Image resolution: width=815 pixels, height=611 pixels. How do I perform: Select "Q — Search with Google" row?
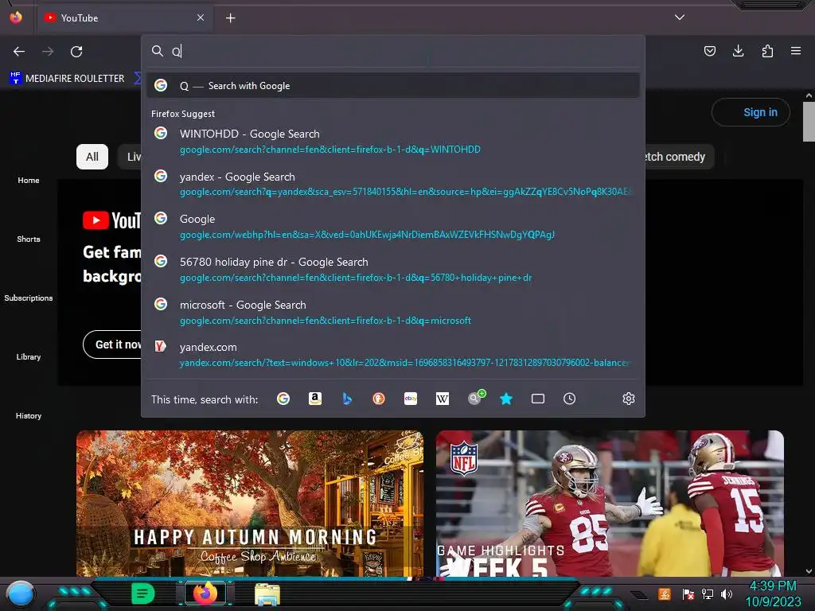pyautogui.click(x=393, y=86)
